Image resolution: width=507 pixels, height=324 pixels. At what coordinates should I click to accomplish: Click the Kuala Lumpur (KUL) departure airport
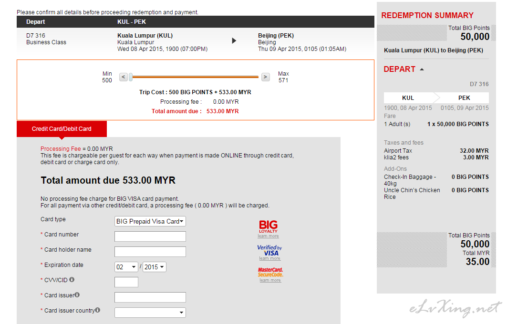click(x=145, y=36)
